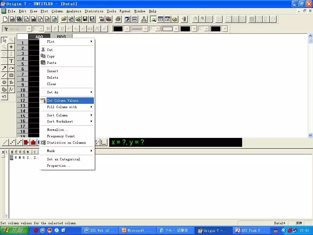
Task: Open the Analysis menu
Action: point(74,11)
